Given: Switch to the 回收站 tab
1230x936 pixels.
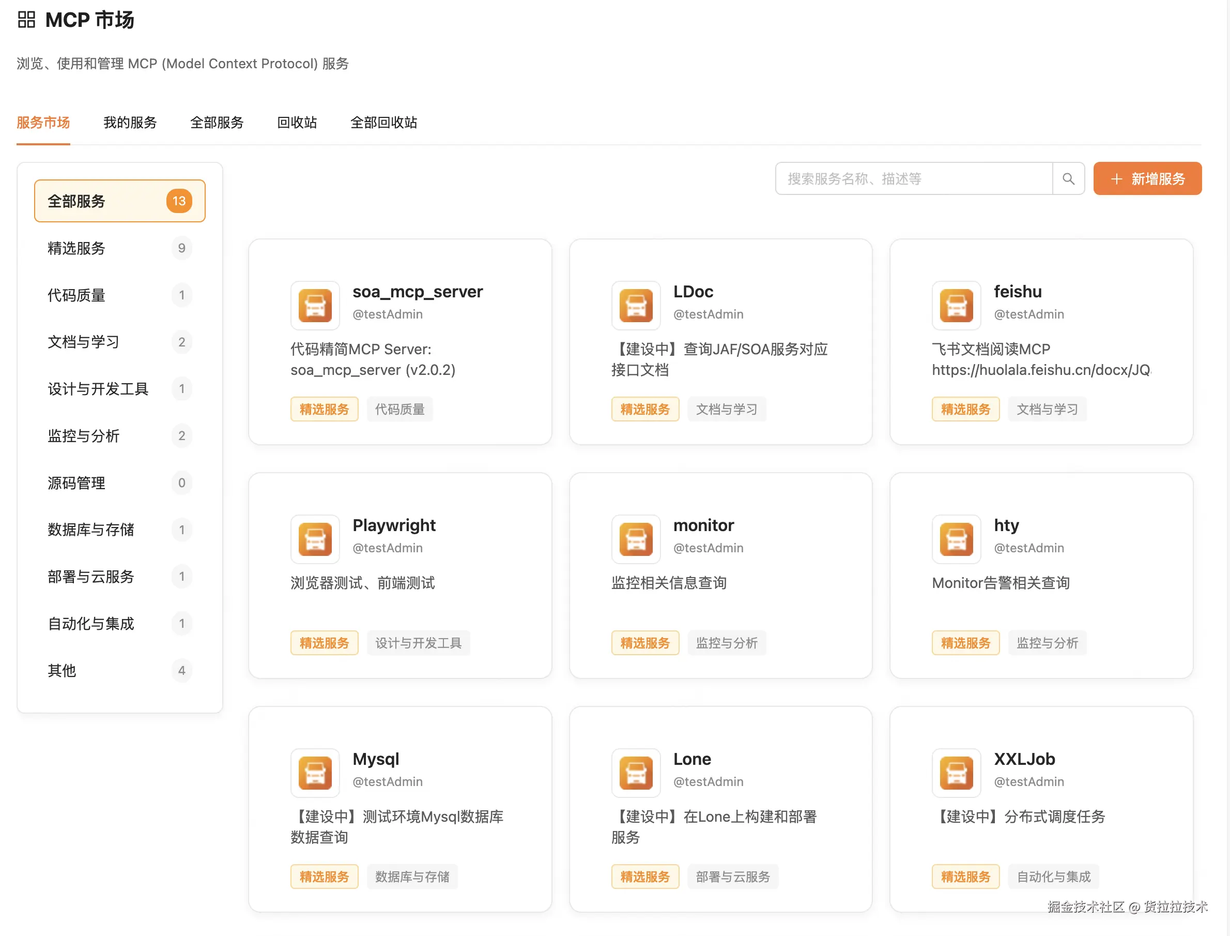Looking at the screenshot, I should [297, 123].
